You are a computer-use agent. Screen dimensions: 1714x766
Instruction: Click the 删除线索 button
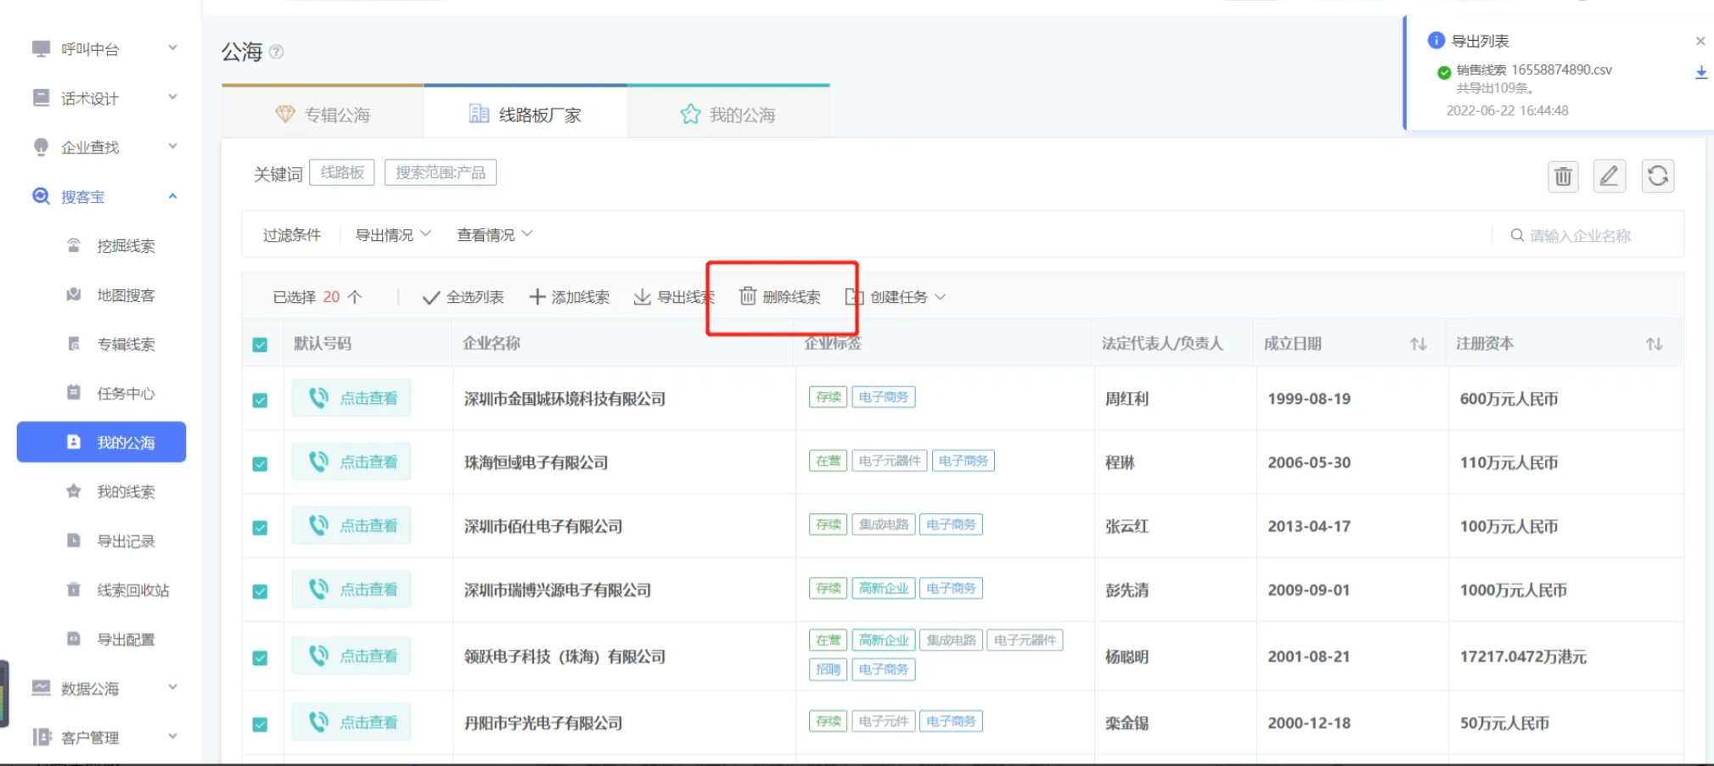[780, 297]
